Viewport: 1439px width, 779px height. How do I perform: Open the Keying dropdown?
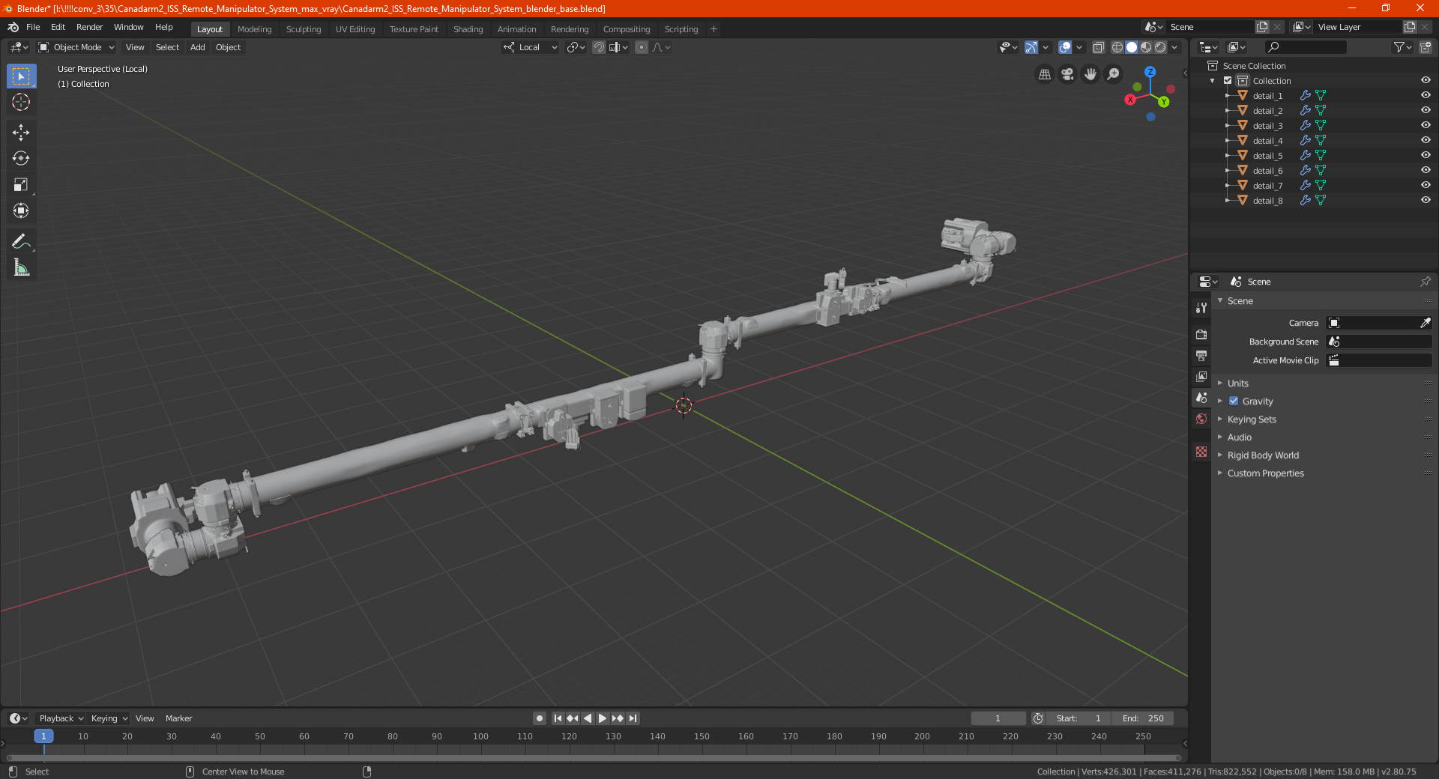[x=109, y=718]
